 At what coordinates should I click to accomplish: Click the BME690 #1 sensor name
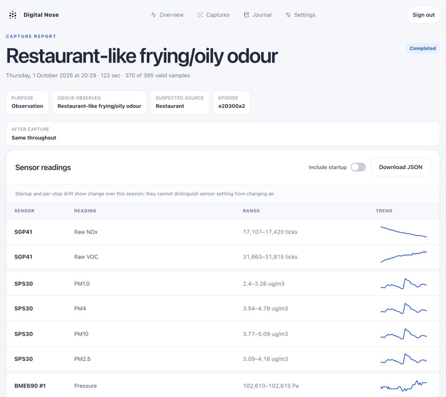[30, 386]
